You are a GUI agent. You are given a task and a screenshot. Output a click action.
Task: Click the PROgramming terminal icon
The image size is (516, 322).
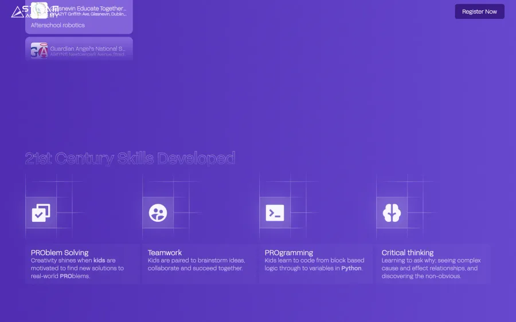point(275,213)
